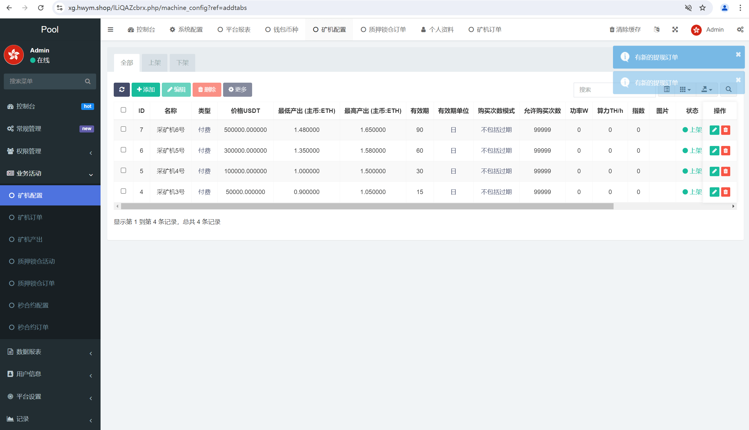Click the edit pencil icon for 采矿机6号
Image resolution: width=749 pixels, height=430 pixels.
[714, 130]
